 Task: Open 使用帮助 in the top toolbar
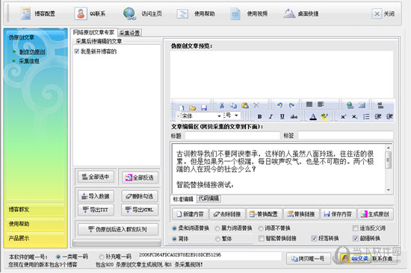195,13
